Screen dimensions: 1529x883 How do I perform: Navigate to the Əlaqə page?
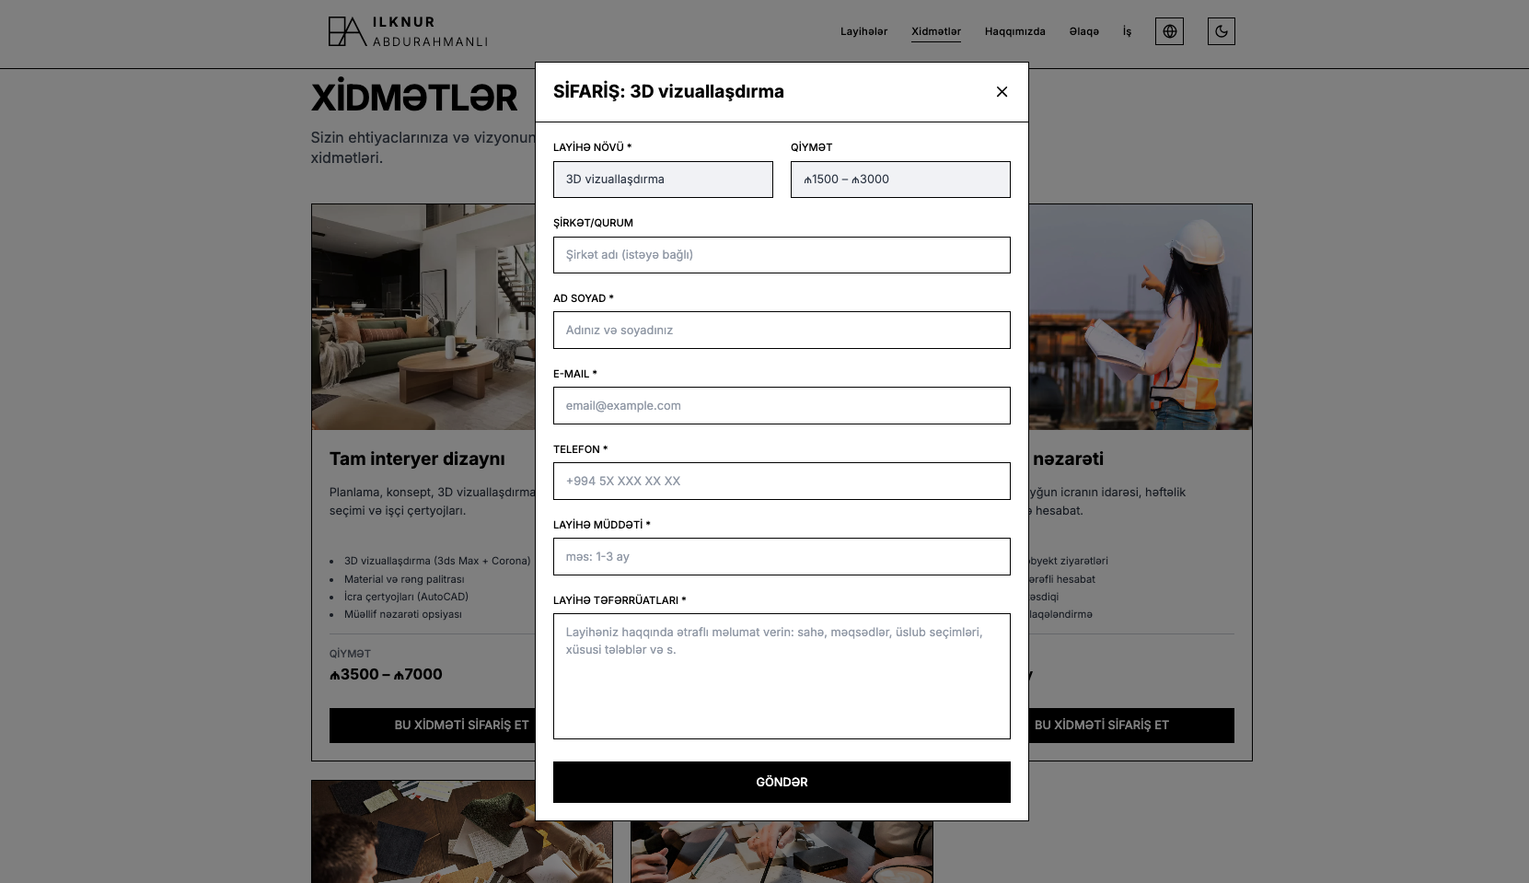(x=1083, y=31)
